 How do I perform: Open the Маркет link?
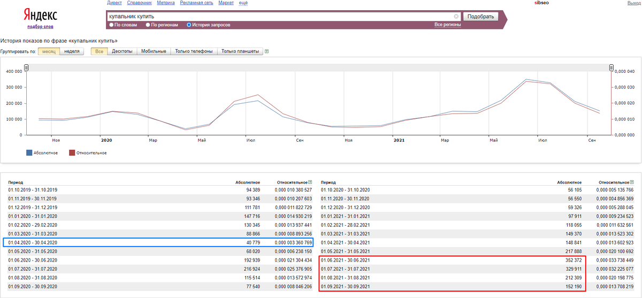coord(226,3)
